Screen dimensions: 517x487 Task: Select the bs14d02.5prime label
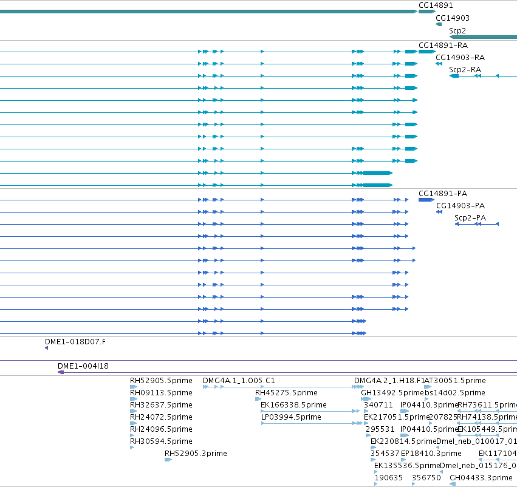tap(455, 393)
